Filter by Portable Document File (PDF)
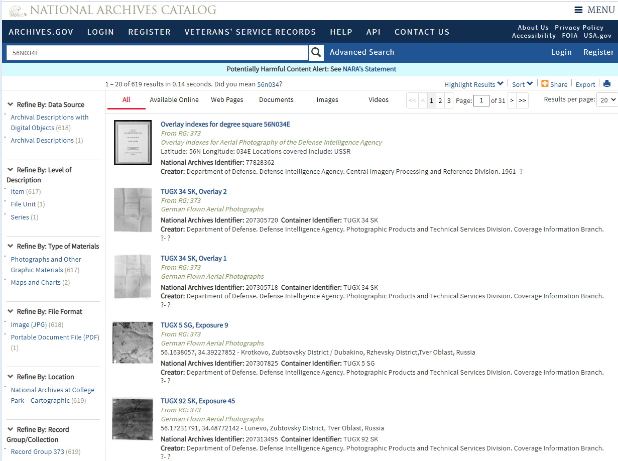Screen dimensions: 618x461 click(x=55, y=337)
